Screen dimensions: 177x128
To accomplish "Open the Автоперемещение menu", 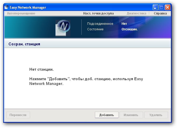I will pyautogui.click(x=21, y=13).
